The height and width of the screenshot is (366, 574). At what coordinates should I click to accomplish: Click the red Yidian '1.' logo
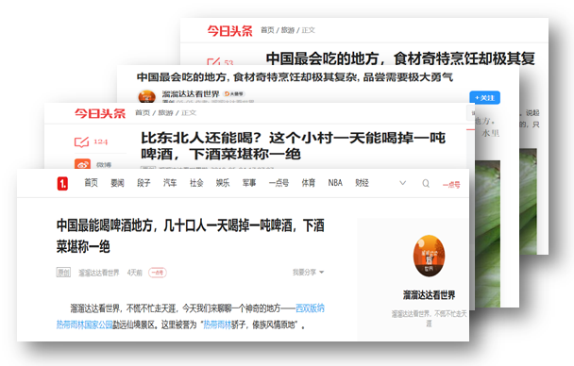(62, 184)
